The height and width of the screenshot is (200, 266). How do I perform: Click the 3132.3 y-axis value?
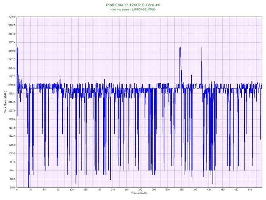12,59
